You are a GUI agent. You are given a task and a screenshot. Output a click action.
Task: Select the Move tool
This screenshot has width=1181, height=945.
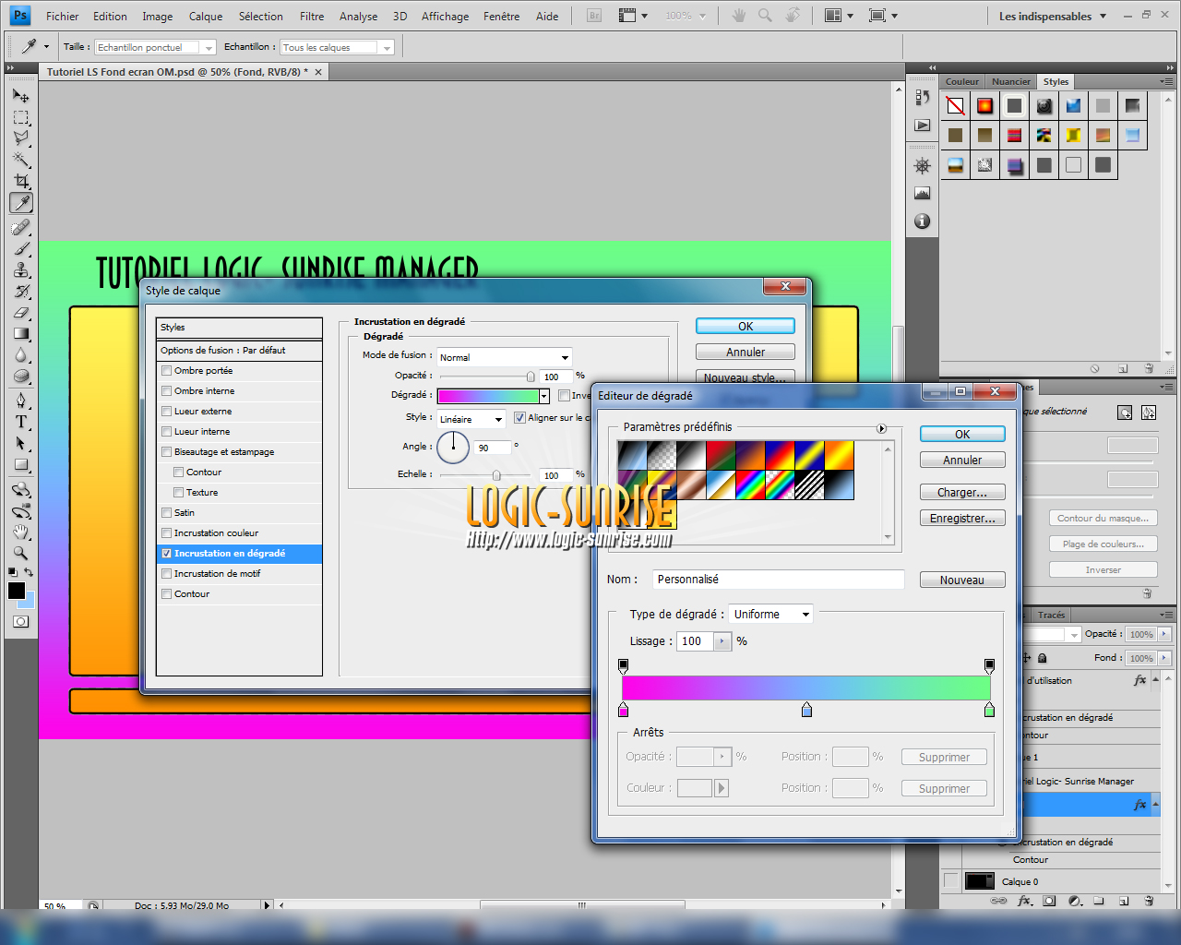click(21, 96)
